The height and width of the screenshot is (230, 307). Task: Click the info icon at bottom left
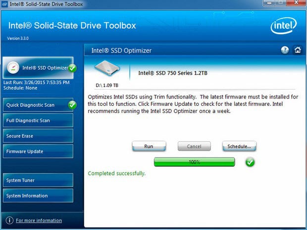9,220
